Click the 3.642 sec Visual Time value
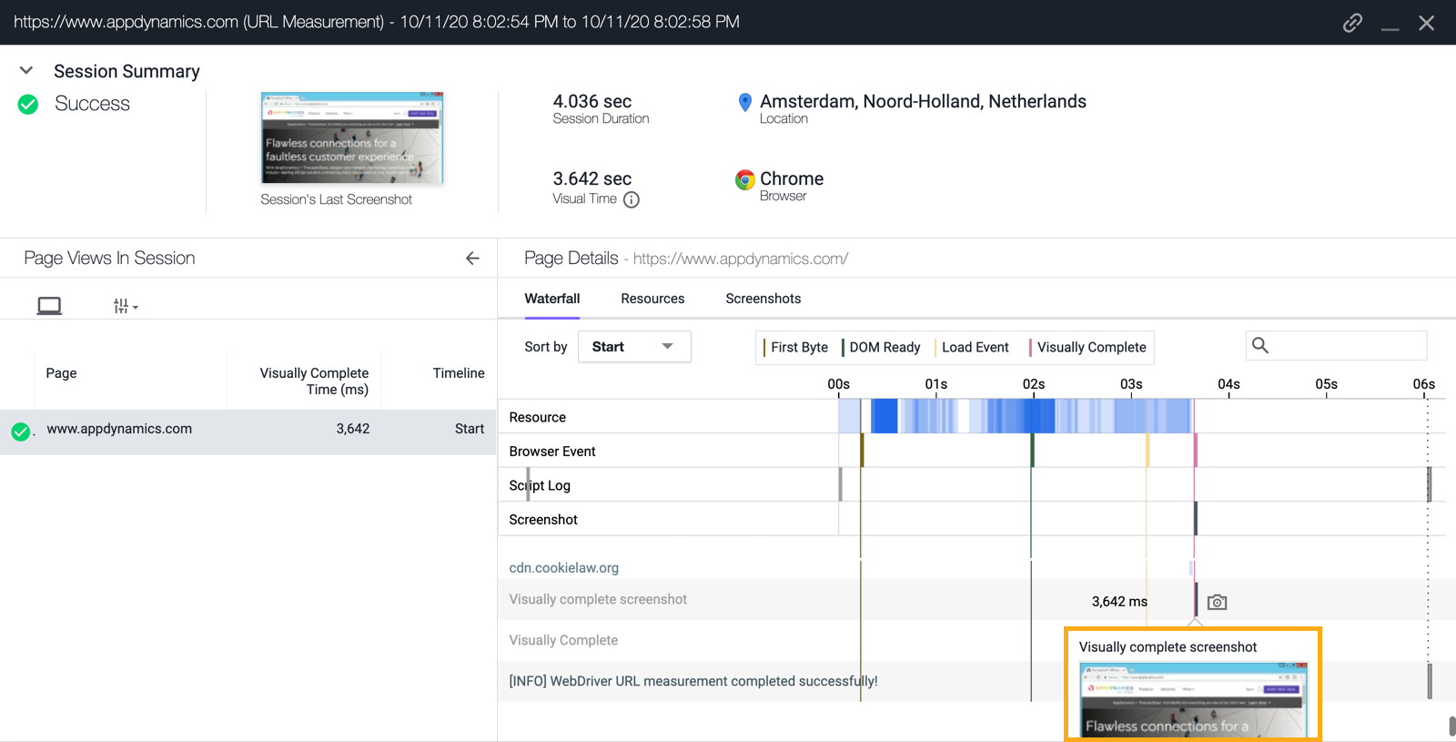The image size is (1456, 742). click(x=592, y=179)
